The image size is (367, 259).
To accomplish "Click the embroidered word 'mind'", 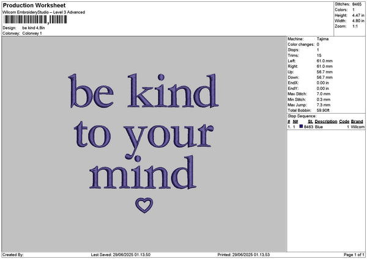I will point(143,172).
